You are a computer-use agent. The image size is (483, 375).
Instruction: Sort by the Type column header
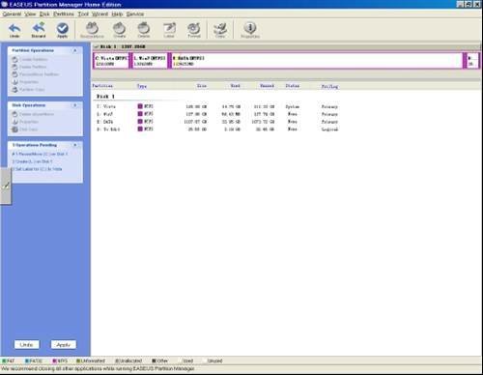coord(142,86)
